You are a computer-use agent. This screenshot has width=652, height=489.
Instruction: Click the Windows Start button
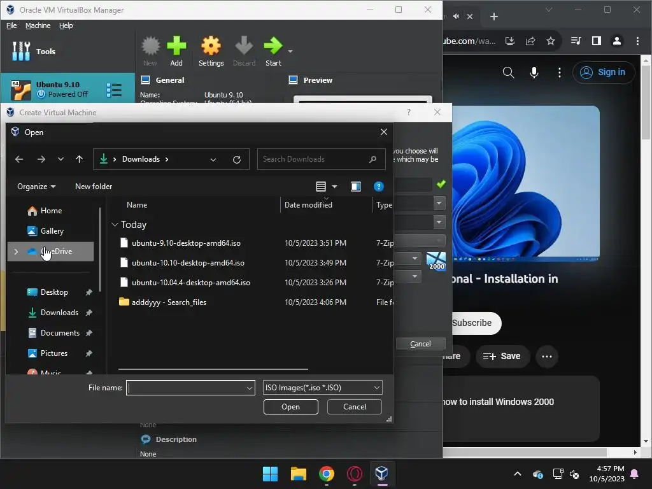pyautogui.click(x=270, y=474)
